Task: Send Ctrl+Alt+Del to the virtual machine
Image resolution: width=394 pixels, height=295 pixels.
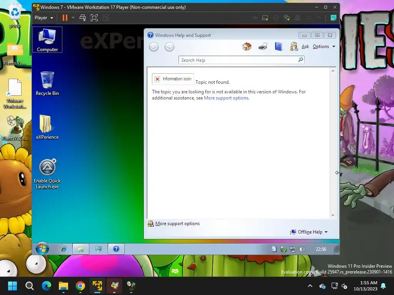Action: click(x=83, y=18)
